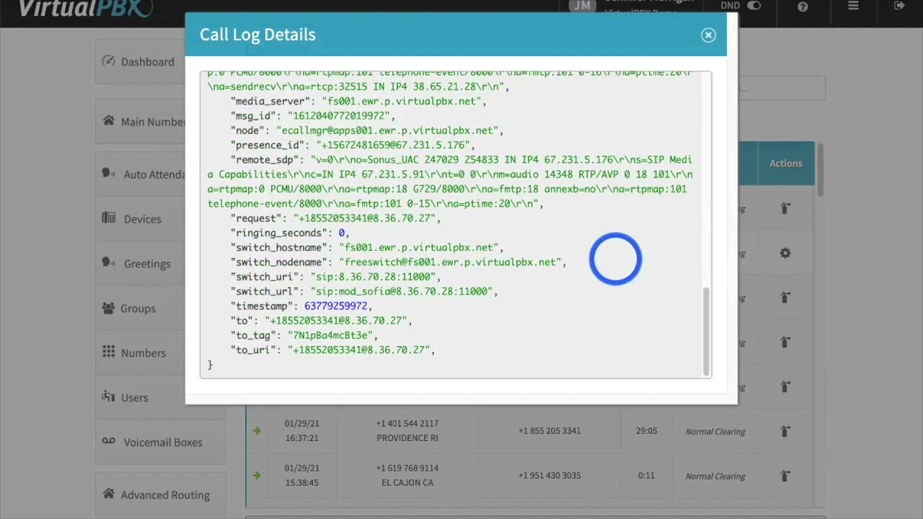923x519 pixels.
Task: Click the "PROVIDENCE RI" location text
Action: point(407,438)
